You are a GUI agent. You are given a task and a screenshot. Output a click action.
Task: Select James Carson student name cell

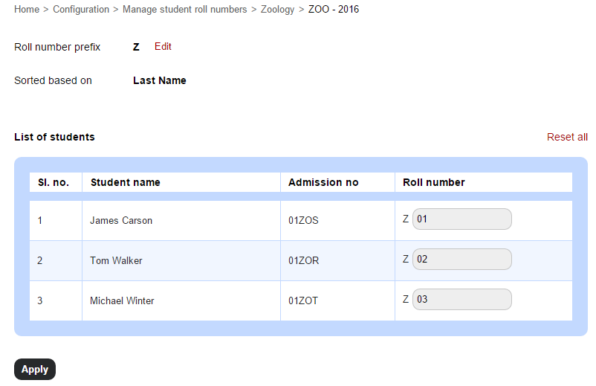(x=181, y=221)
